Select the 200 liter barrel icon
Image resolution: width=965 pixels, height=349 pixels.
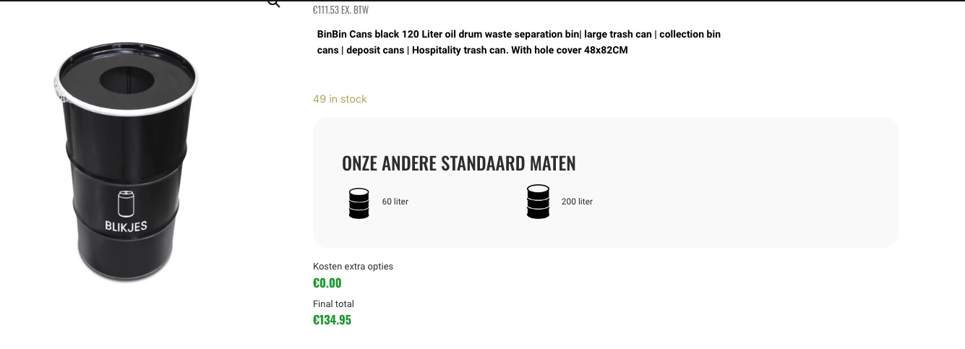[538, 202]
